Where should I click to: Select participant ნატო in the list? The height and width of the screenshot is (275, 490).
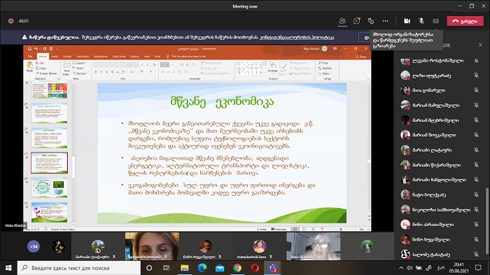(440, 195)
